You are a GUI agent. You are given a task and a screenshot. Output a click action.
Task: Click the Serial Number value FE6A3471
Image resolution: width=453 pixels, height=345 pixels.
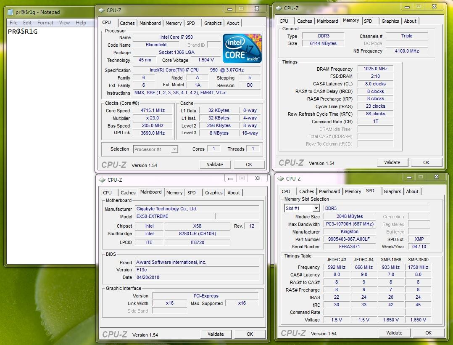(x=349, y=247)
